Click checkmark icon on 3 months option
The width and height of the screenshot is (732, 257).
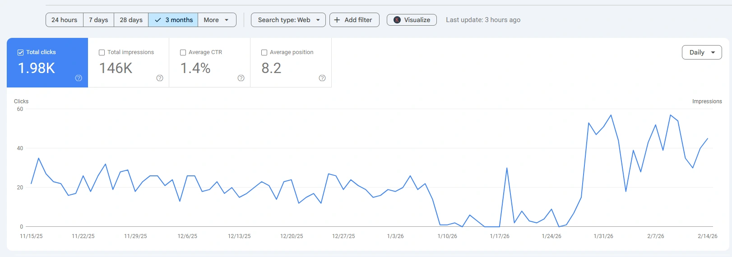(x=158, y=20)
